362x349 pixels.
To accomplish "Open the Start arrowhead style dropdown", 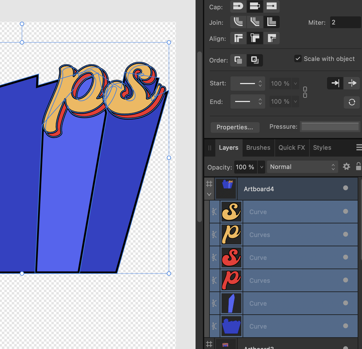I will 248,84.
